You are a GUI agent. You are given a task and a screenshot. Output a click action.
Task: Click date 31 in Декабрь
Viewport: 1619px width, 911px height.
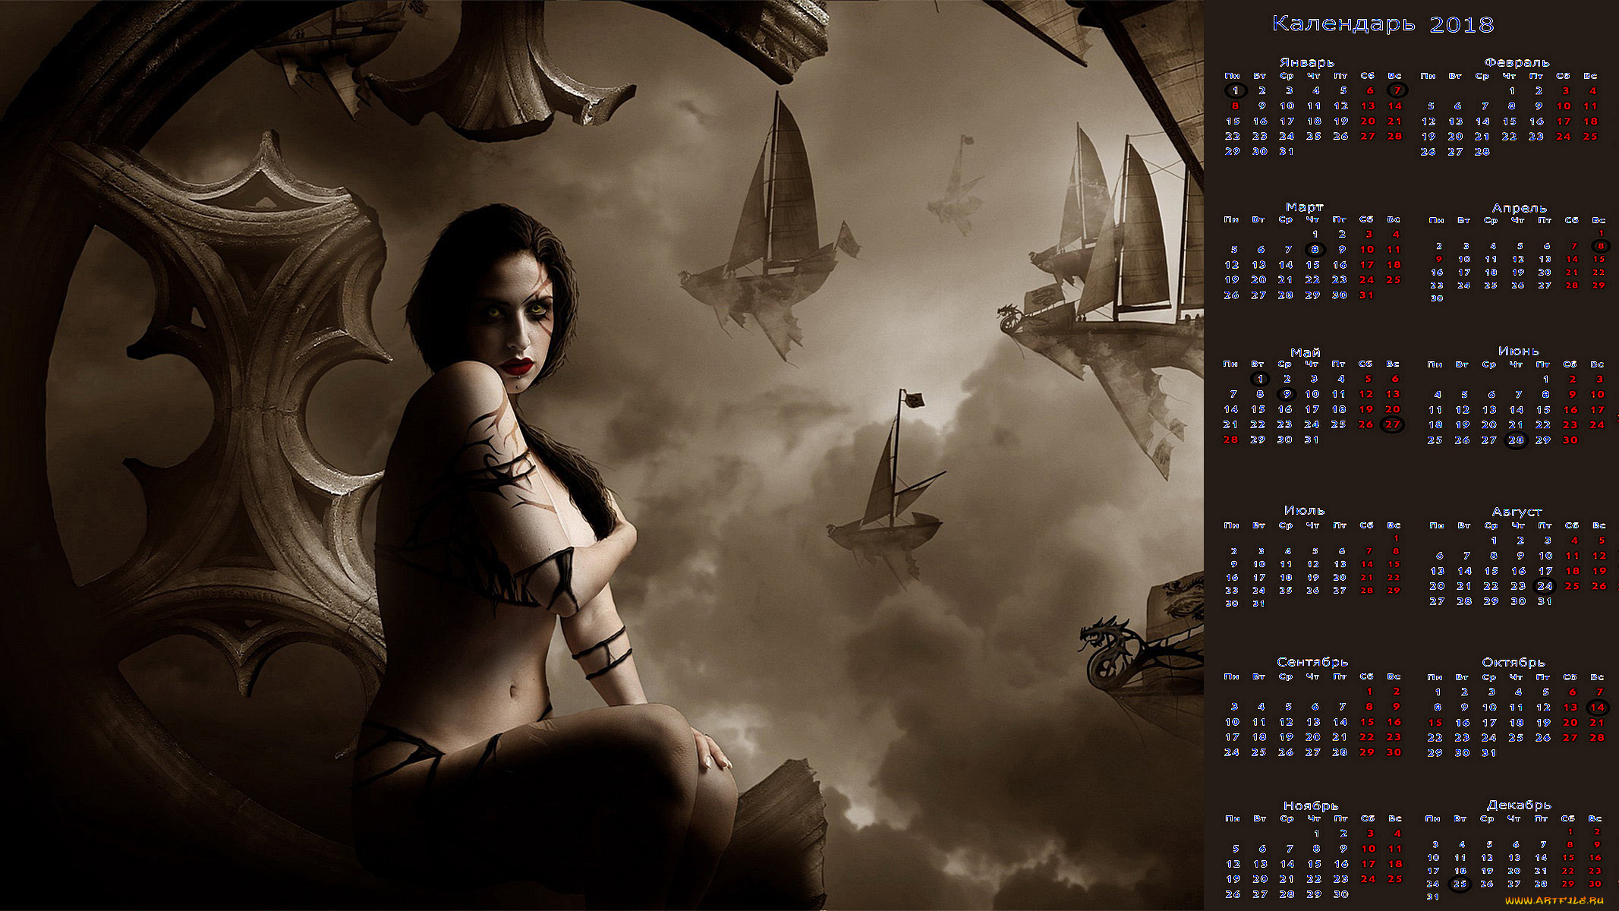(1432, 897)
